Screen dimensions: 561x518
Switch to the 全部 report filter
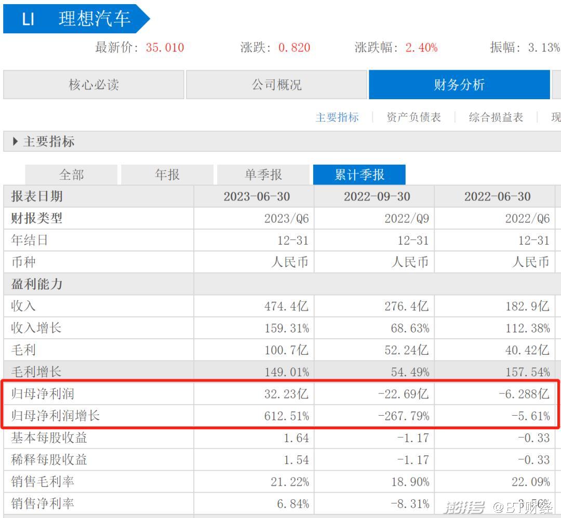[x=71, y=174]
